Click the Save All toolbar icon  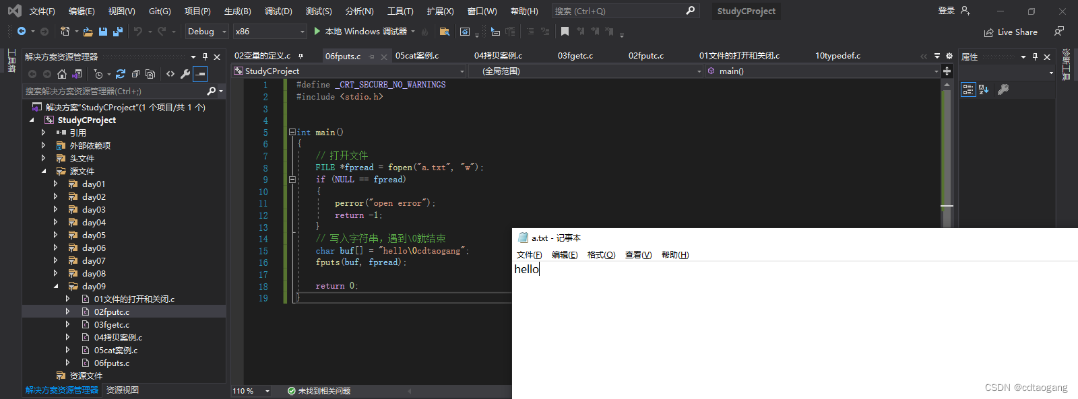point(118,32)
